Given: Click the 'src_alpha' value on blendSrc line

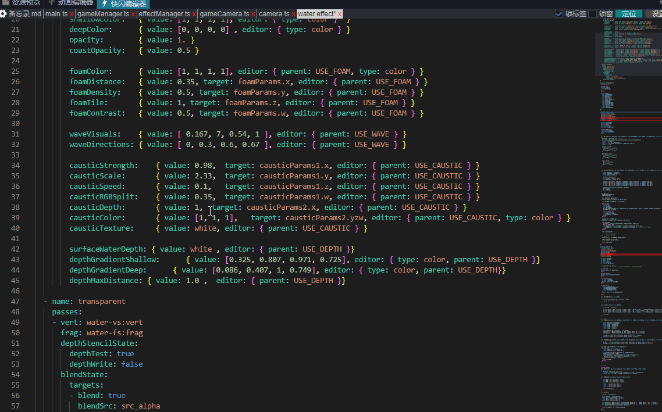Looking at the screenshot, I should pos(141,406).
